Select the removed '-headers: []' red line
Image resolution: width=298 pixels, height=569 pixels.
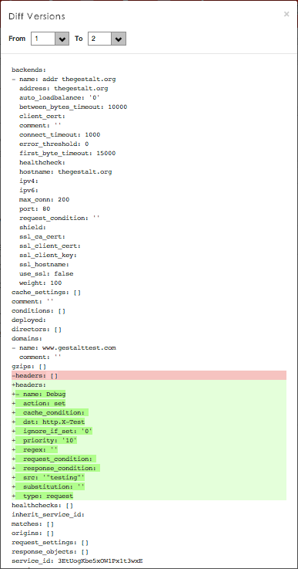click(x=149, y=375)
